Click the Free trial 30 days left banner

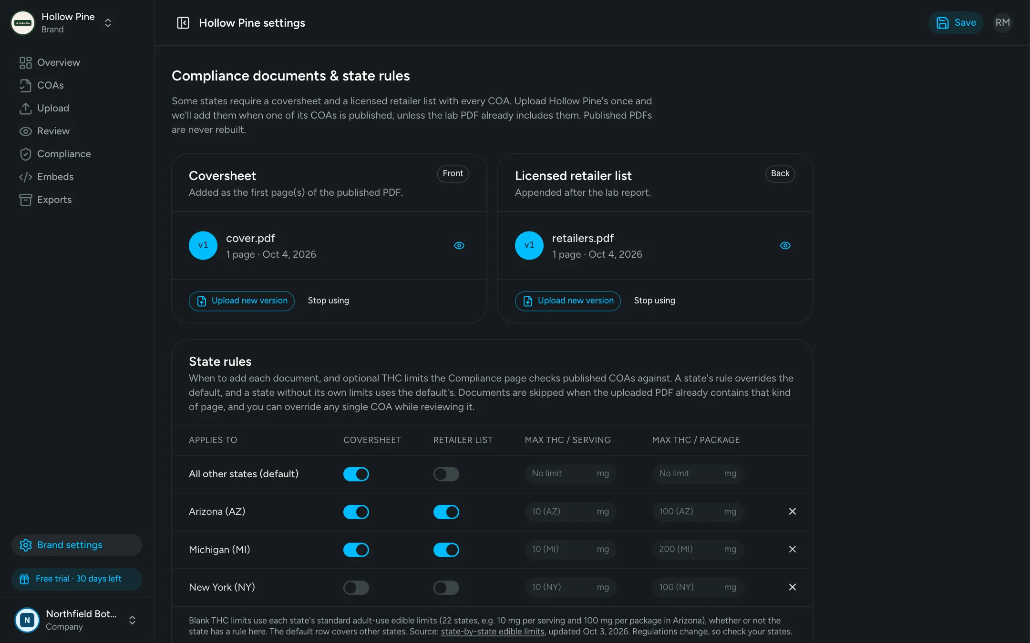pos(76,579)
